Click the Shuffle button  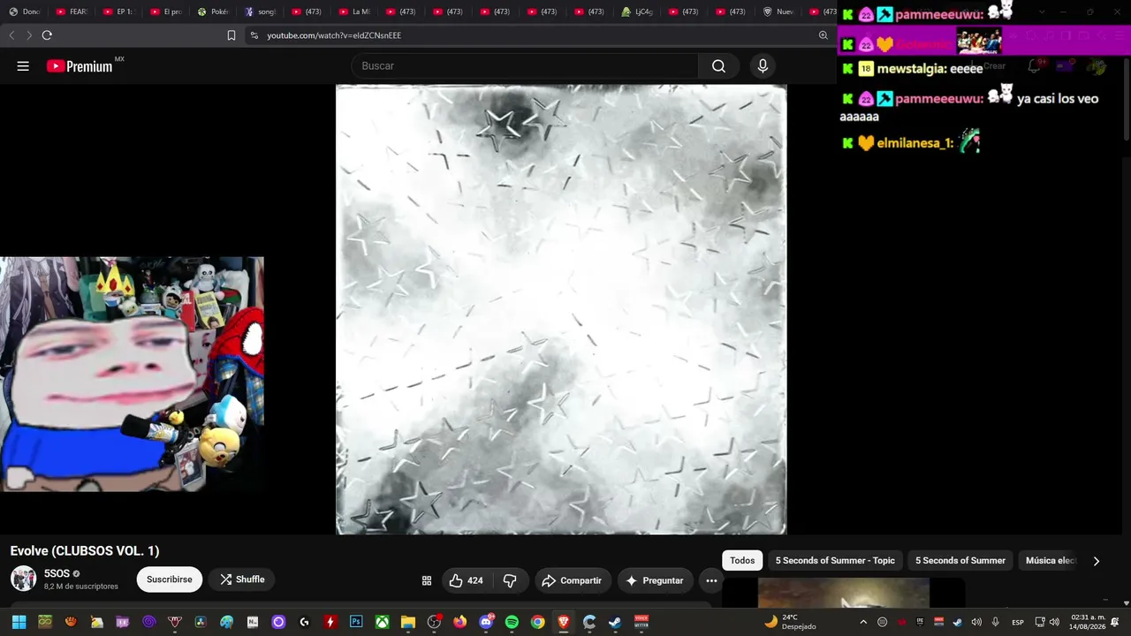pos(242,579)
